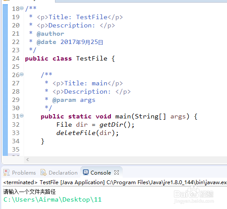Click the @author tag in the Javadoc

pos(50,34)
